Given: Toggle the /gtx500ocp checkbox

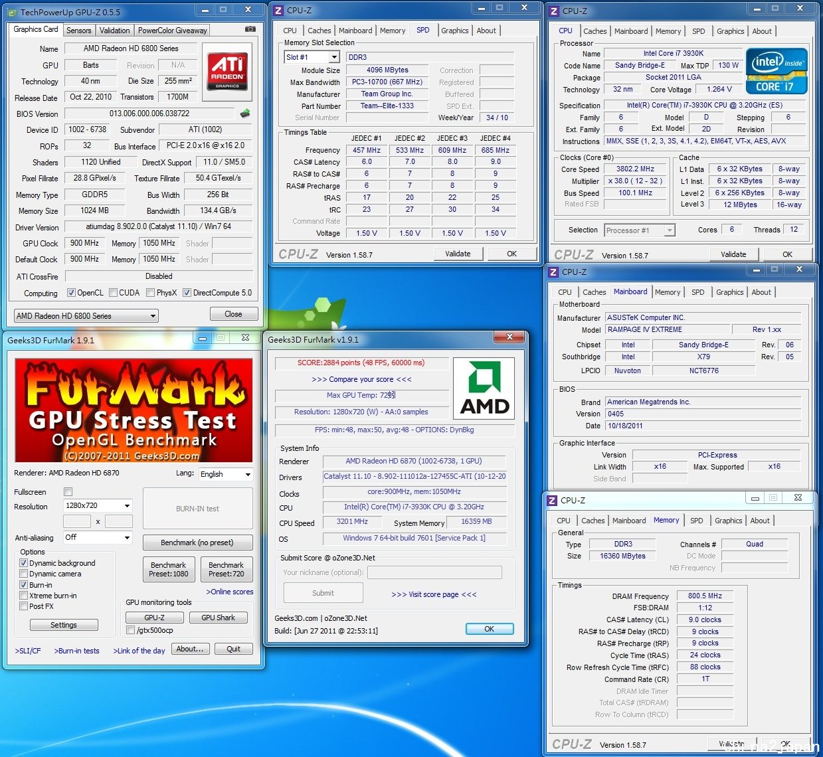Looking at the screenshot, I should click(x=131, y=630).
